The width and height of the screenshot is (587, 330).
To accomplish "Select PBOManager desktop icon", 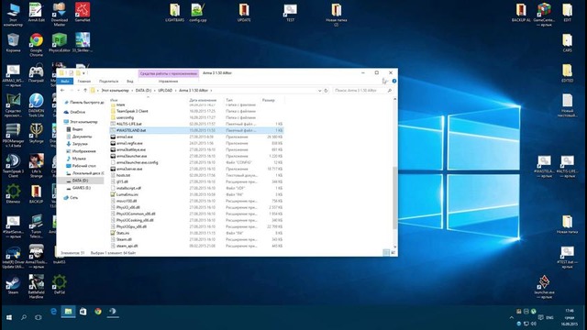I will coord(13,136).
